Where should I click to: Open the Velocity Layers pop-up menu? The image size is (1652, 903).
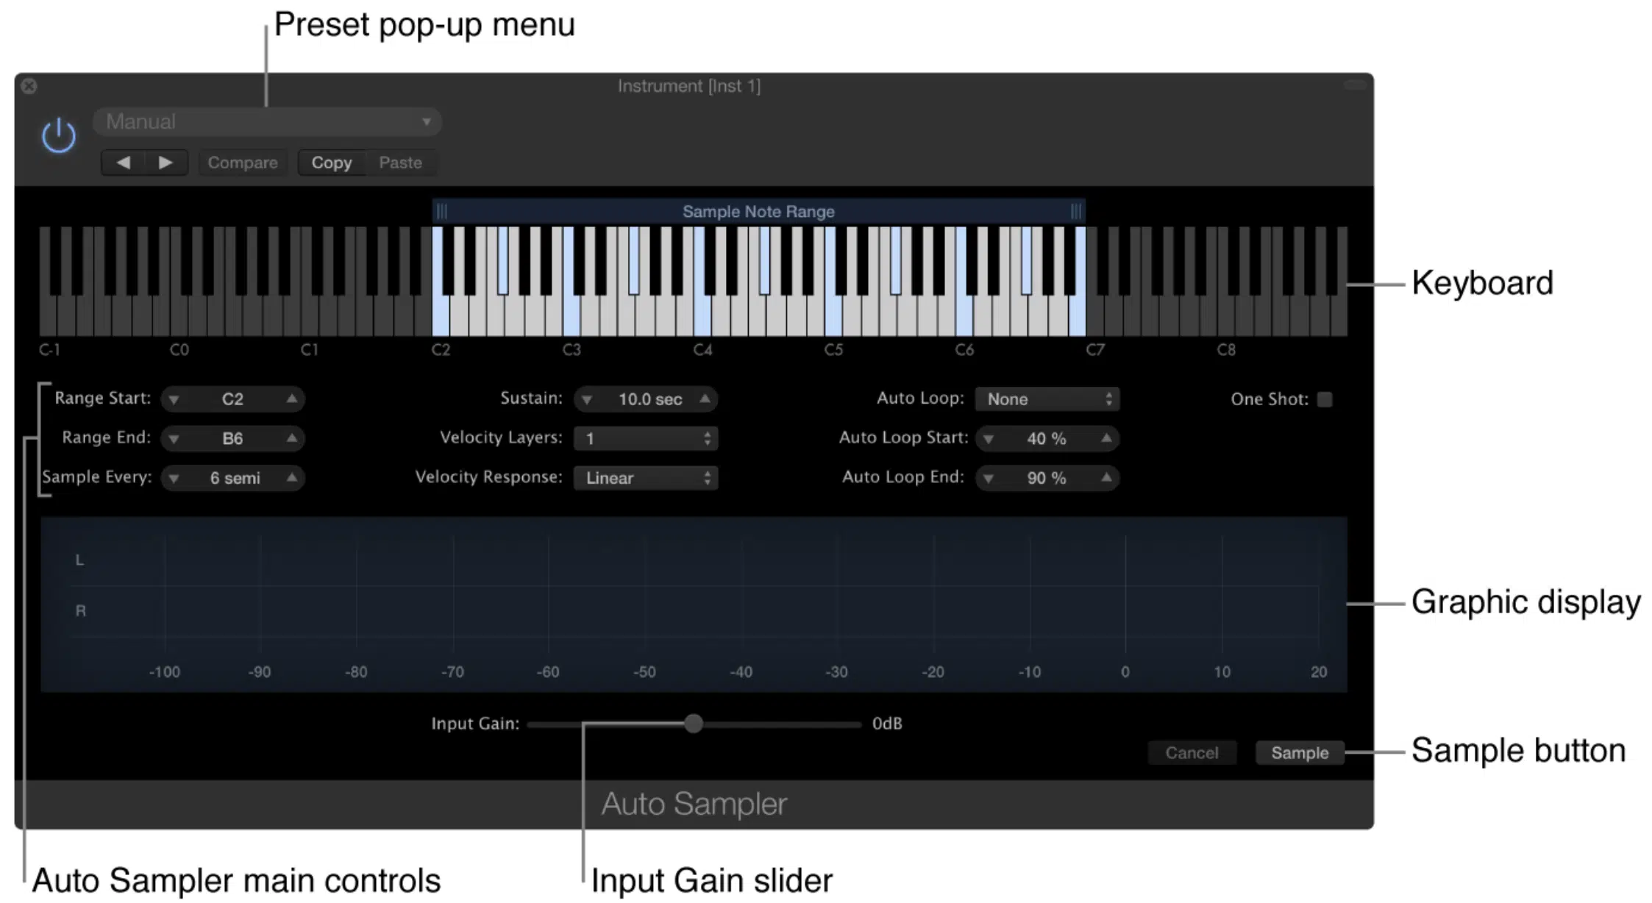pyautogui.click(x=646, y=439)
